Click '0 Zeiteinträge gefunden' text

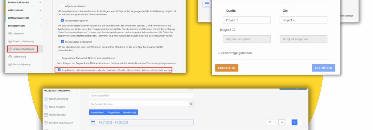point(235,53)
